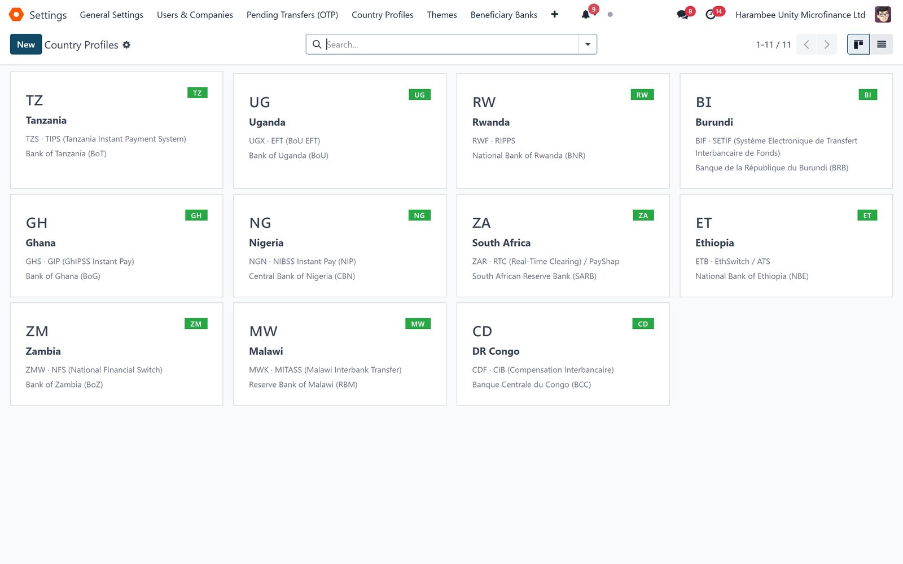Focus the Search input field

click(x=451, y=45)
